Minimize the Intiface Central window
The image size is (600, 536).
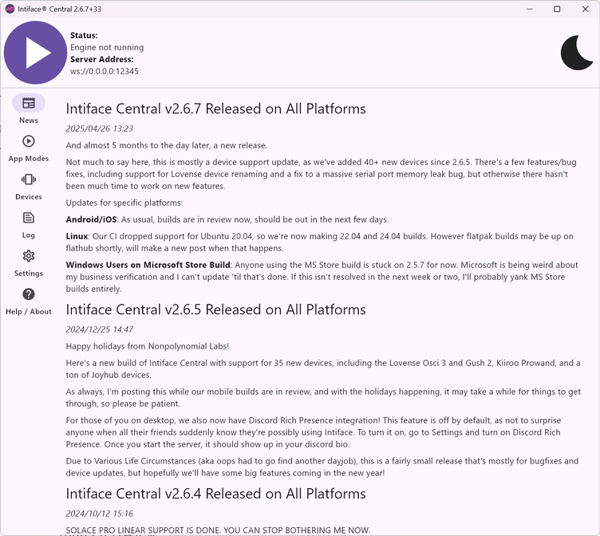530,9
